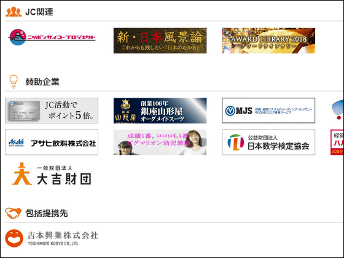
Task: Click the MJS company description text
Action: [283, 111]
